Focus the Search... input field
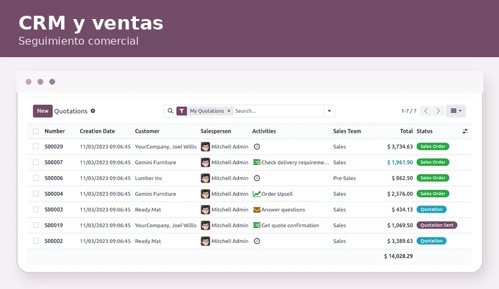This screenshot has width=499, height=289. 278,111
